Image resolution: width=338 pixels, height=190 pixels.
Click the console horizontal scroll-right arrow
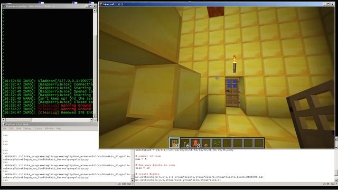[x=91, y=120]
